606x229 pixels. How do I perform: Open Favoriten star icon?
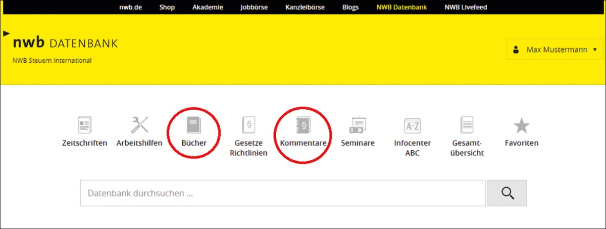pyautogui.click(x=521, y=125)
